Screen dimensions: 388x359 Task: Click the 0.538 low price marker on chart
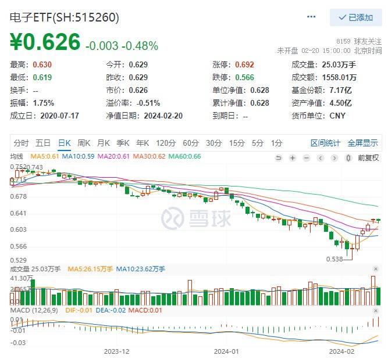334,259
